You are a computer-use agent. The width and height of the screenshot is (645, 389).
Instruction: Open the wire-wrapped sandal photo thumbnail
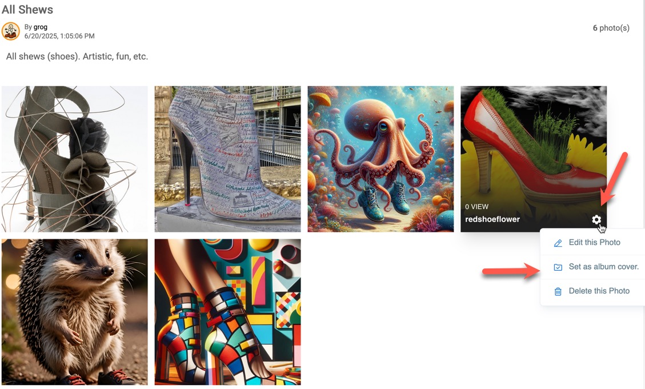tap(74, 159)
